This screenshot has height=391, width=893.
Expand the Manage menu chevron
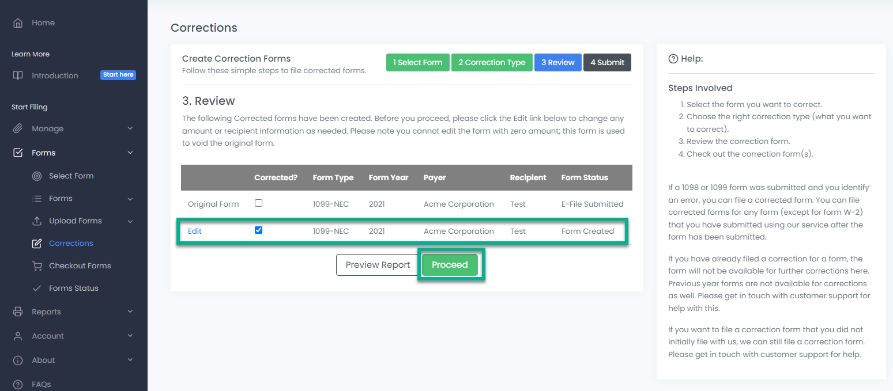130,128
